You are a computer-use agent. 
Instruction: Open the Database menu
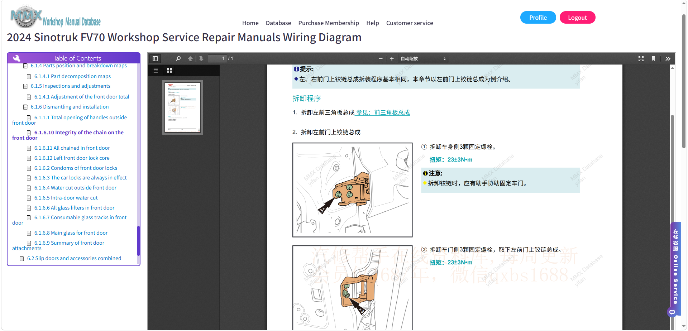click(x=278, y=23)
